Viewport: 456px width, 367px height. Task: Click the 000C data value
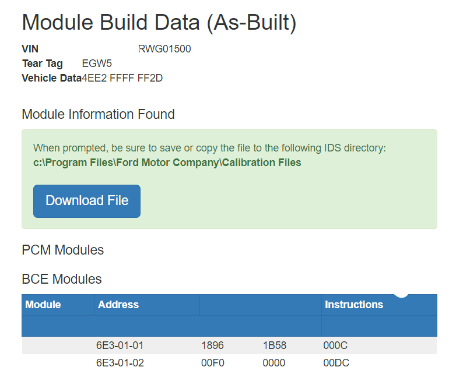coord(335,345)
